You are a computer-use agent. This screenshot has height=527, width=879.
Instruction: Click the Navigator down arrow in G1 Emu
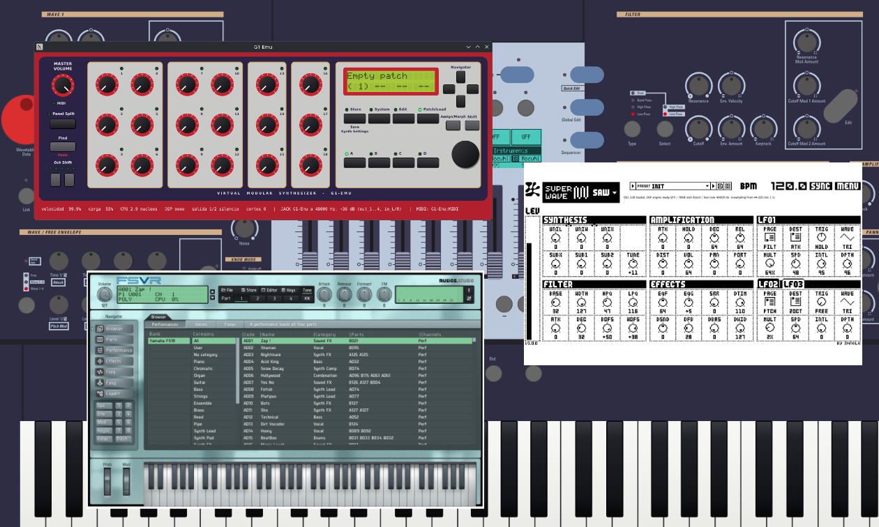point(461,102)
